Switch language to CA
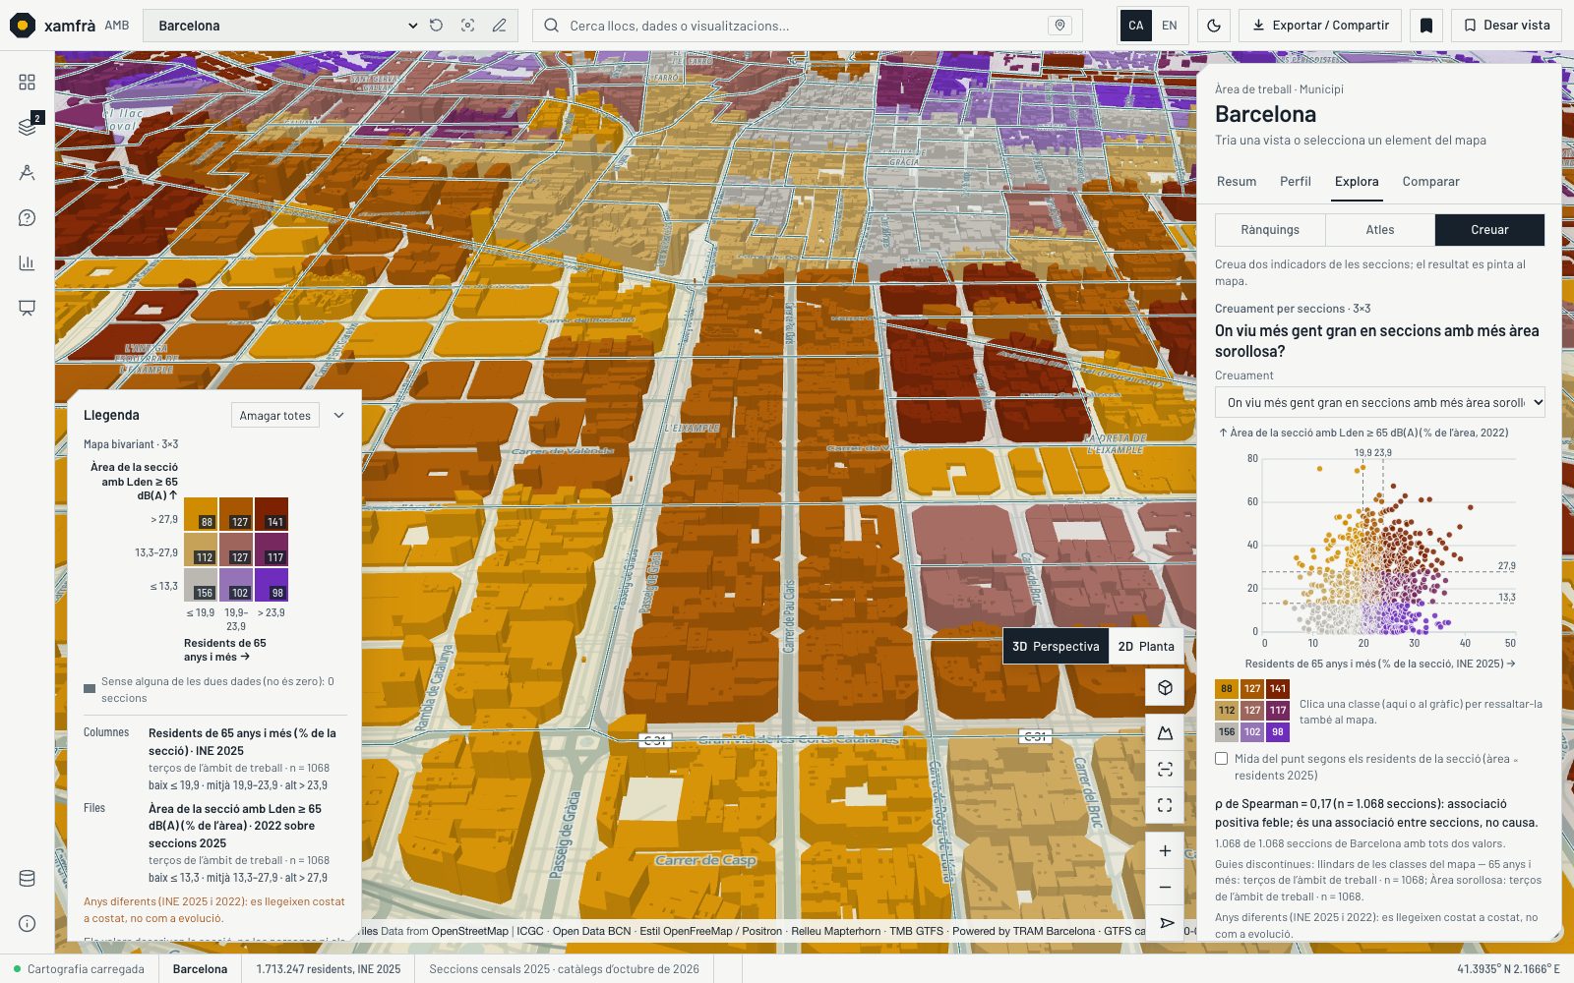This screenshot has width=1574, height=983. (1135, 26)
